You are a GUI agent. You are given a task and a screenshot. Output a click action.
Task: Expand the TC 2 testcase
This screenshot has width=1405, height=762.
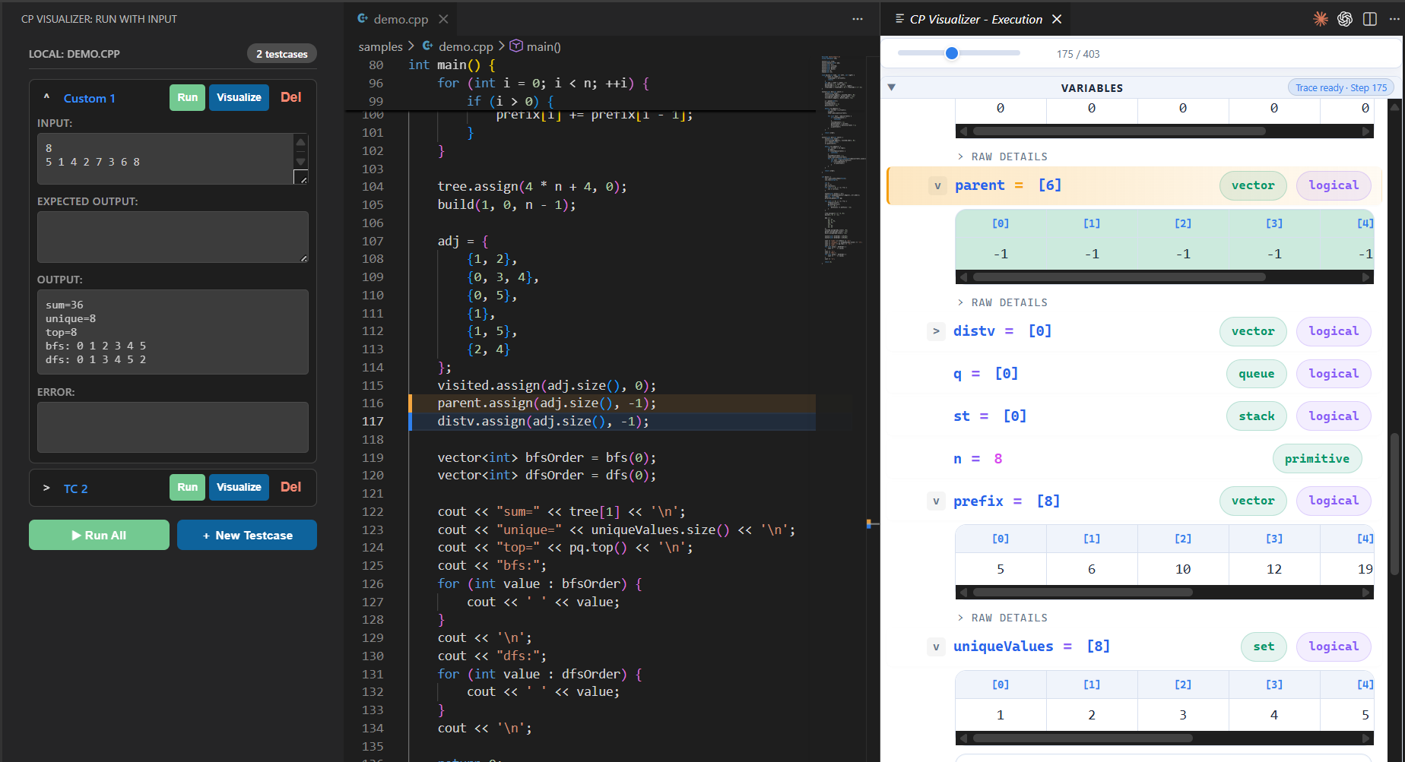click(46, 488)
